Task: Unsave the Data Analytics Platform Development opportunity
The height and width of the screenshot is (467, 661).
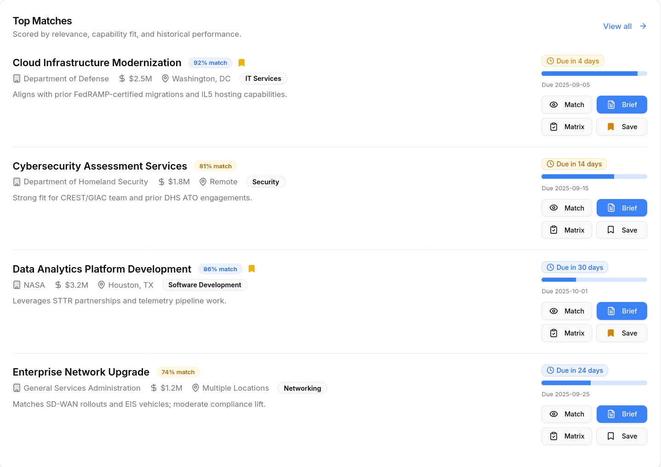Action: [x=621, y=333]
